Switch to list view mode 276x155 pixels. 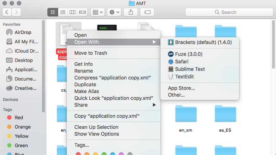[63, 12]
